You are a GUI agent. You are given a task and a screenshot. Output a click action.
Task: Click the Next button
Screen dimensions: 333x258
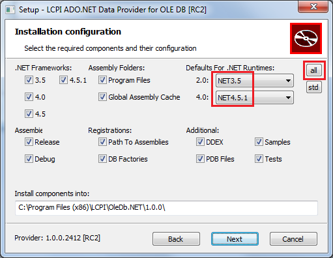pyautogui.click(x=235, y=239)
